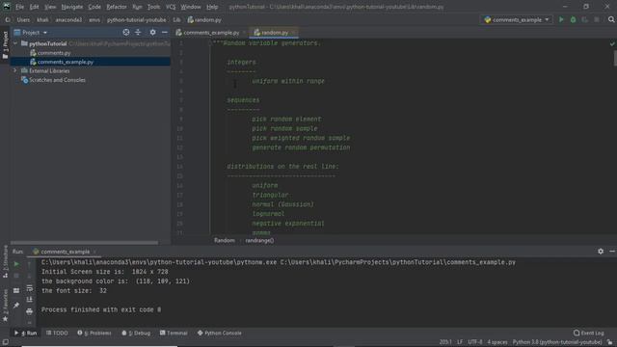Open the Refactor menu
This screenshot has width=617, height=347.
[x=117, y=7]
